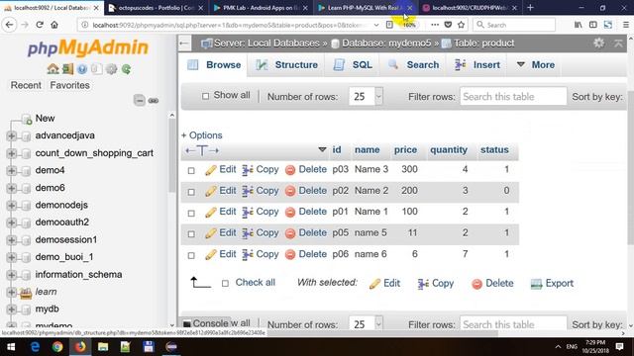
Task: Hide navigation panel arrow button
Action: [184, 44]
